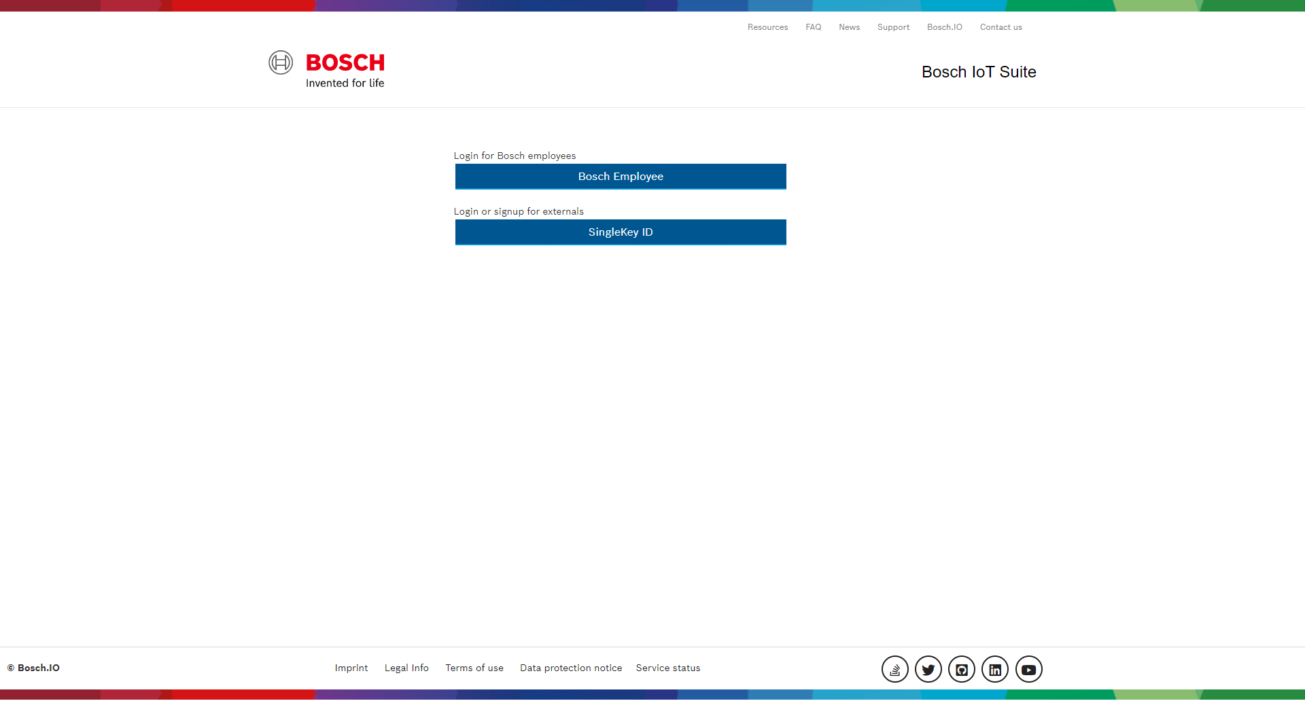Screen dimensions: 1305x701
Task: Read the Terms of use
Action: click(474, 668)
